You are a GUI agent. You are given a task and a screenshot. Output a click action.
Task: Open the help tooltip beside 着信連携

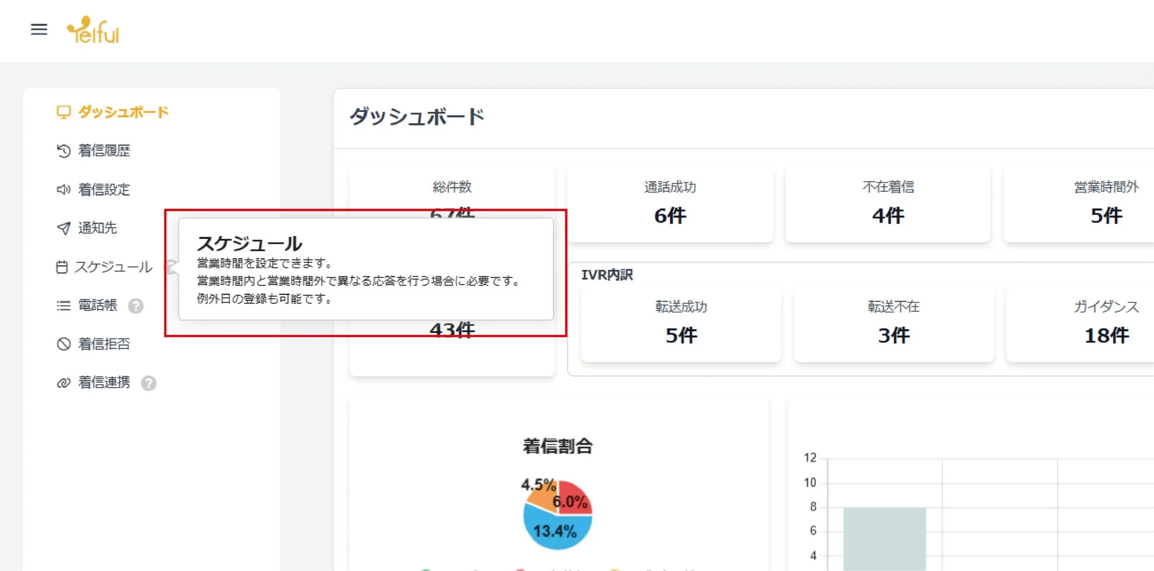click(x=149, y=383)
